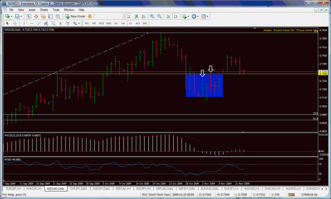Open the File menu
331x199 pixels.
point(11,10)
